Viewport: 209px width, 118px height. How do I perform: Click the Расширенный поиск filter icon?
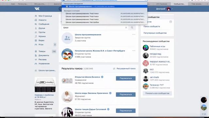[x=114, y=69]
